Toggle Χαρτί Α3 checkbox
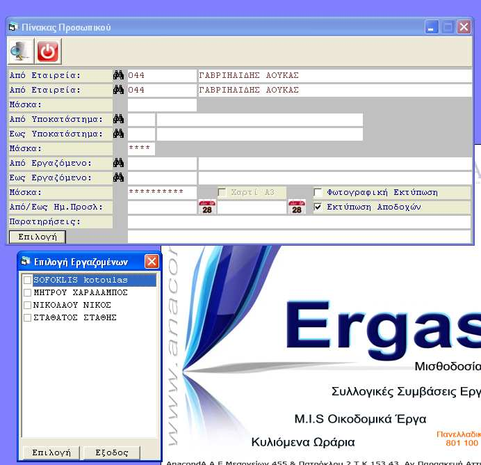Screen dimensions: 481x465 tap(222, 193)
